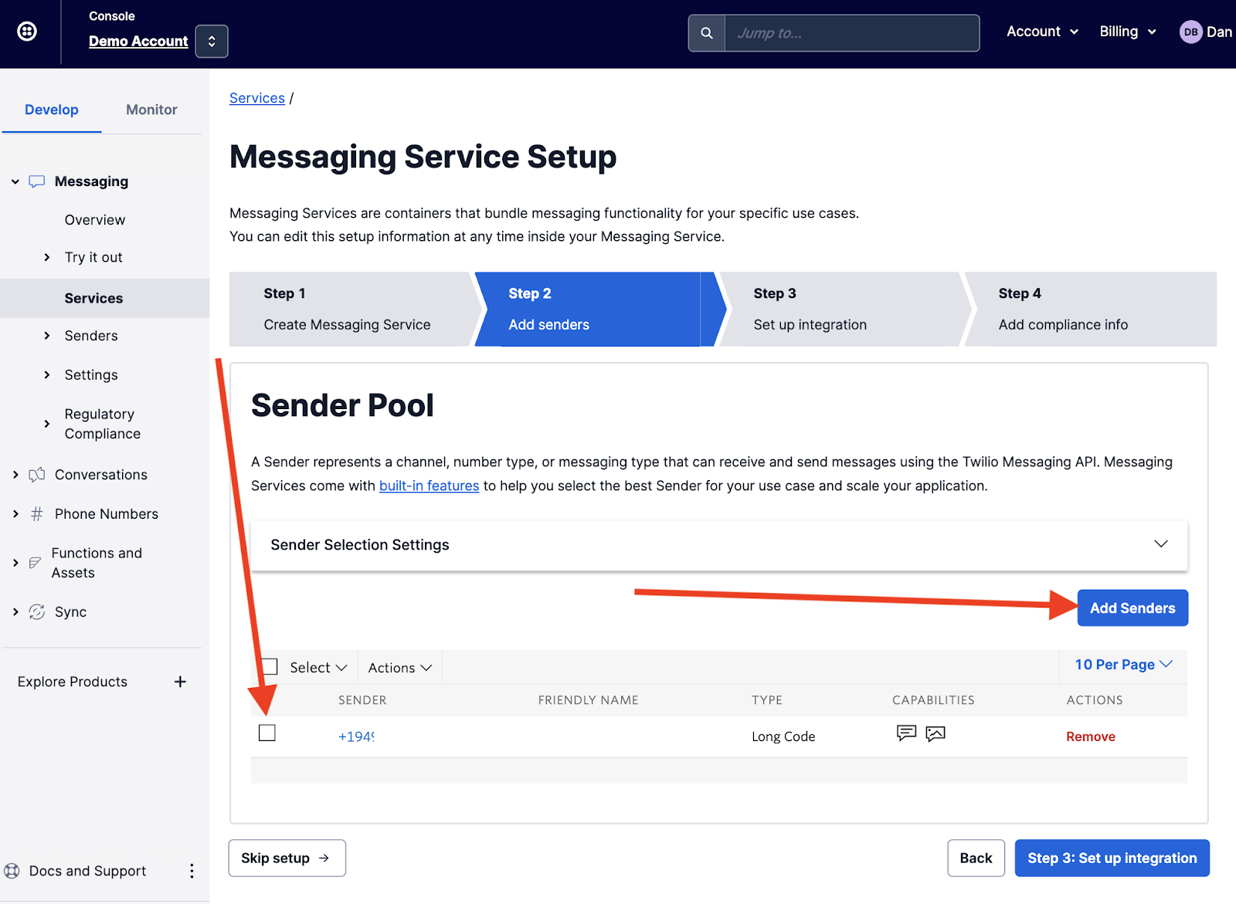This screenshot has height=904, width=1236.
Task: Open the +194 sender number link
Action: pyautogui.click(x=356, y=736)
